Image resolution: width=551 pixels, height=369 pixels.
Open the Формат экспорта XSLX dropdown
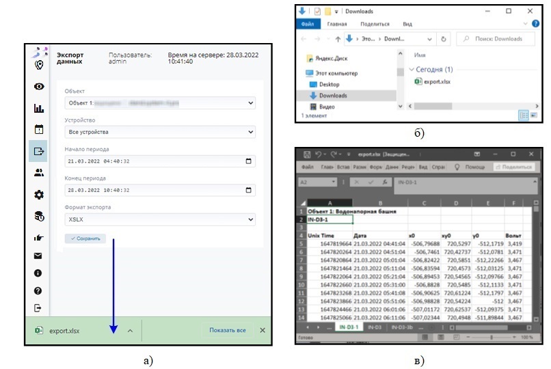[x=160, y=220]
